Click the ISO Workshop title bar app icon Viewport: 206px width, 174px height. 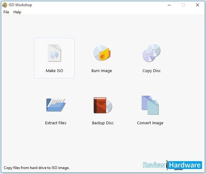(5, 5)
